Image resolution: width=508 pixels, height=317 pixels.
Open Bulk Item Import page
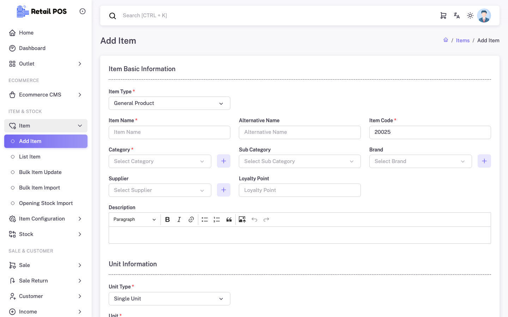(x=46, y=188)
